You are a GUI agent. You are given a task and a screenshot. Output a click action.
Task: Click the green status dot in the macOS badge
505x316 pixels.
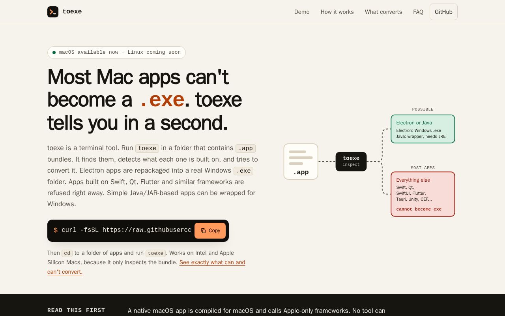click(x=54, y=53)
